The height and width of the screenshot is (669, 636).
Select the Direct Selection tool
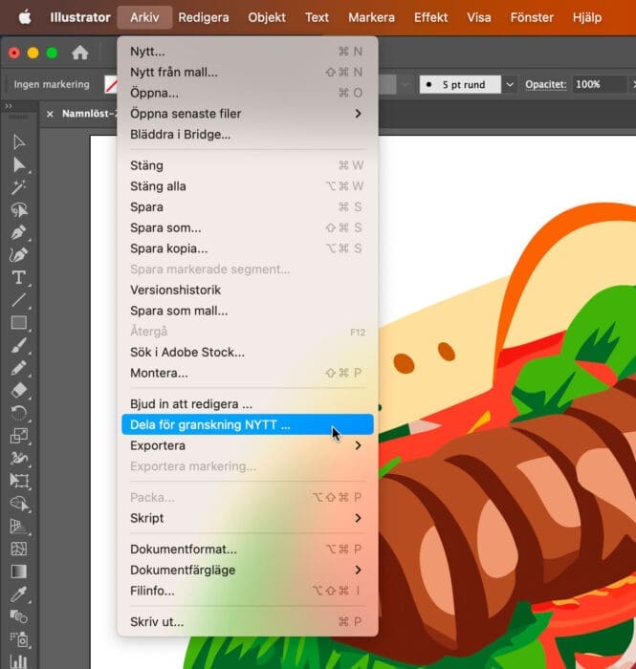pos(19,164)
